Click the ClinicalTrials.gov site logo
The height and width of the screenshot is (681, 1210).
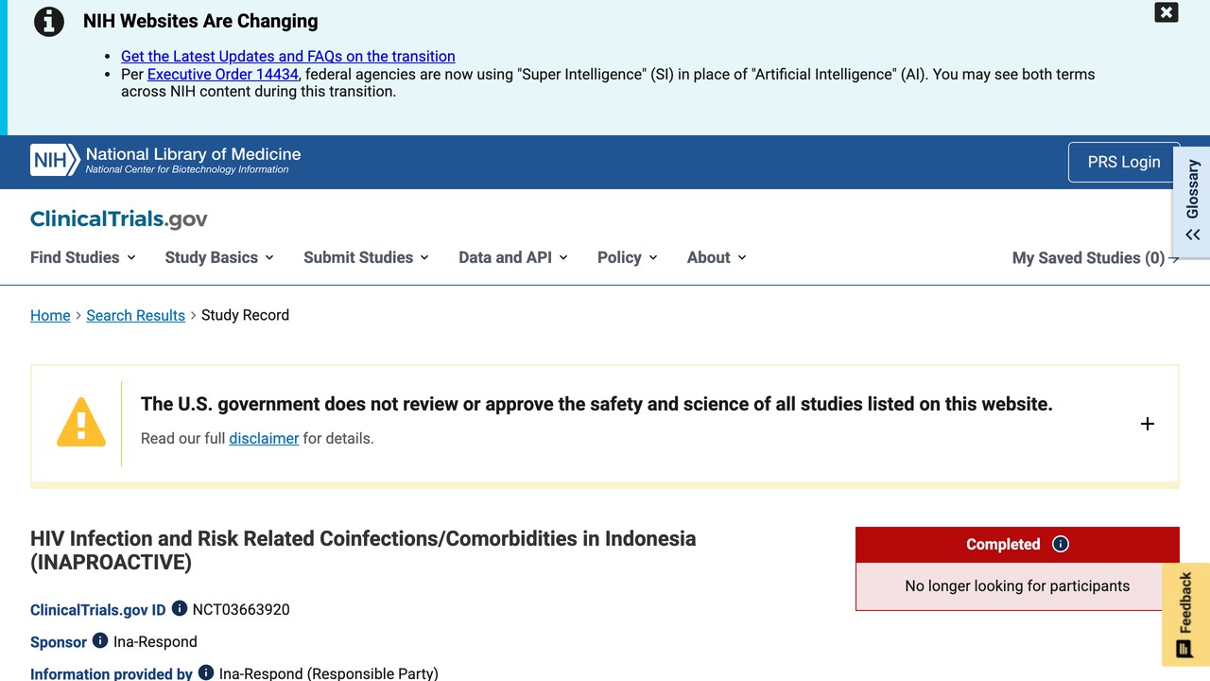tap(119, 218)
